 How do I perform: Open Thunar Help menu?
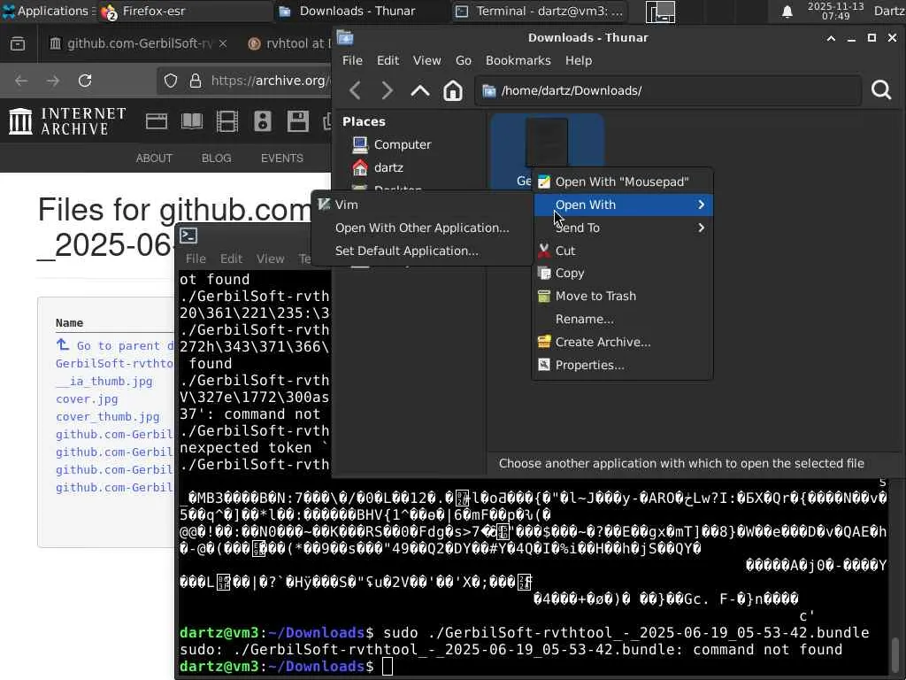click(x=579, y=61)
